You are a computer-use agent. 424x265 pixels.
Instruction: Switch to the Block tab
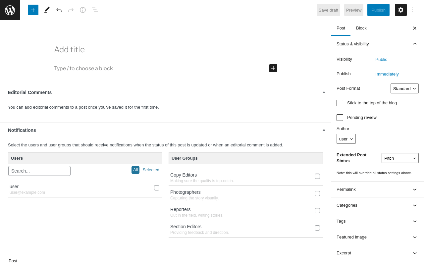pyautogui.click(x=361, y=28)
